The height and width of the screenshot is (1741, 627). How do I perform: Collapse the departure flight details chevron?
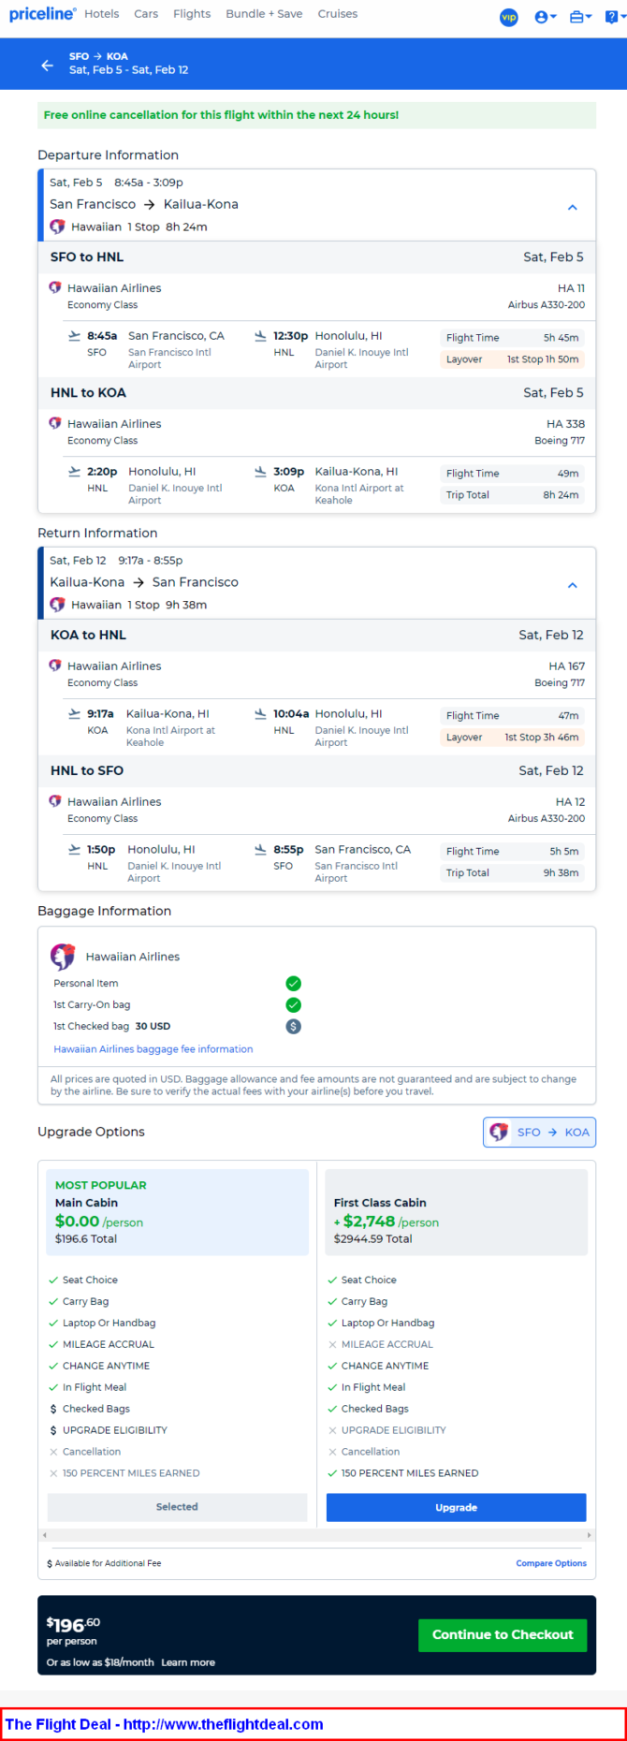573,207
